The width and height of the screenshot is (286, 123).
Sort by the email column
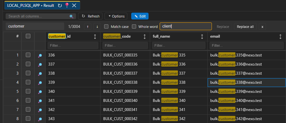click(x=280, y=37)
